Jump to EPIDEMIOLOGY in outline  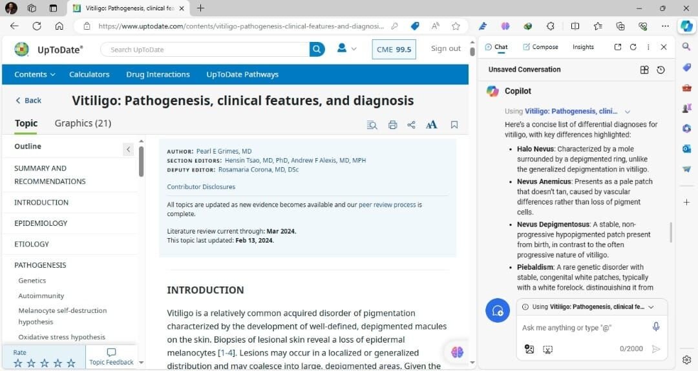(x=41, y=223)
